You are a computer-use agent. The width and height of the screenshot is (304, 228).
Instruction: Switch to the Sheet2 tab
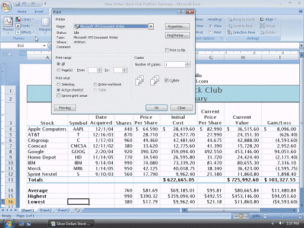46,210
